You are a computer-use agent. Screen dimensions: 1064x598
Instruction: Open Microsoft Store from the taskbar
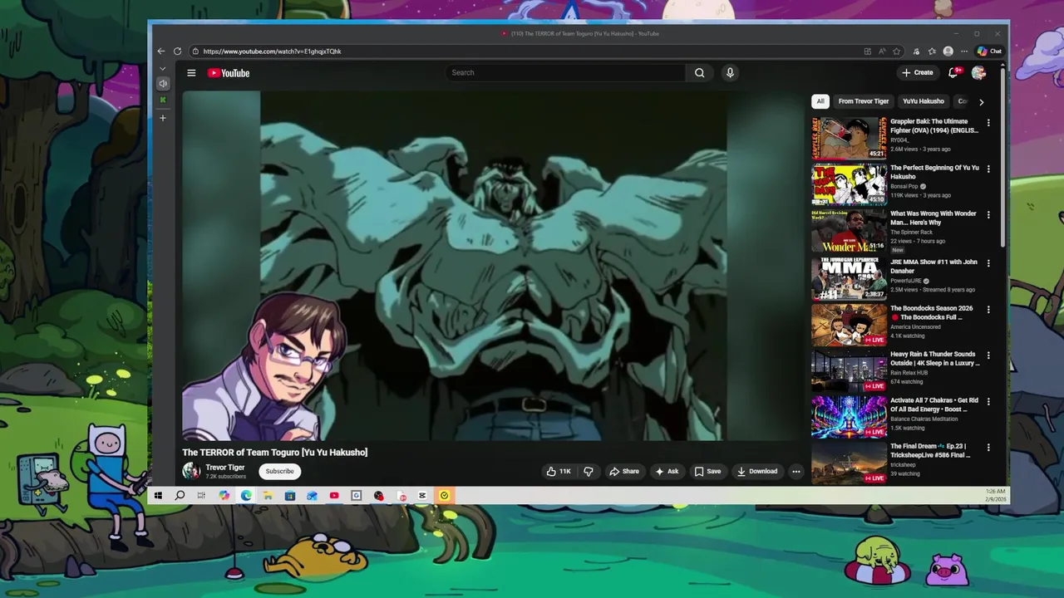289,496
